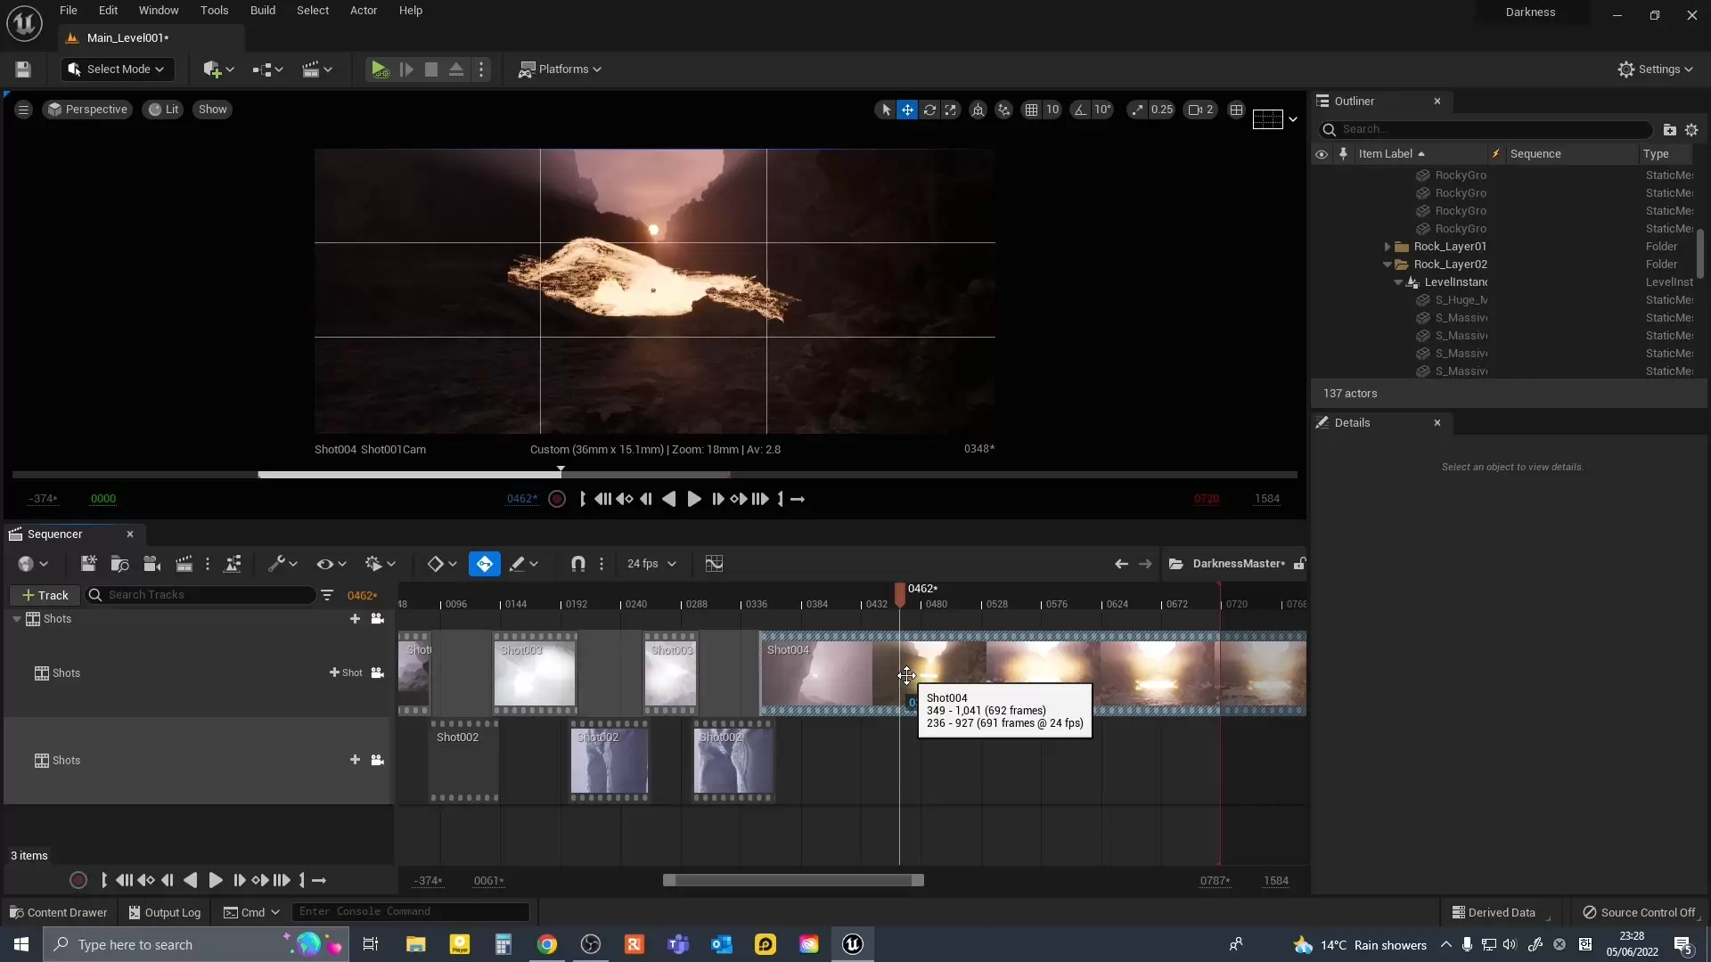Open the 24 fps frame rate dropdown
The width and height of the screenshot is (1711, 962).
(651, 564)
